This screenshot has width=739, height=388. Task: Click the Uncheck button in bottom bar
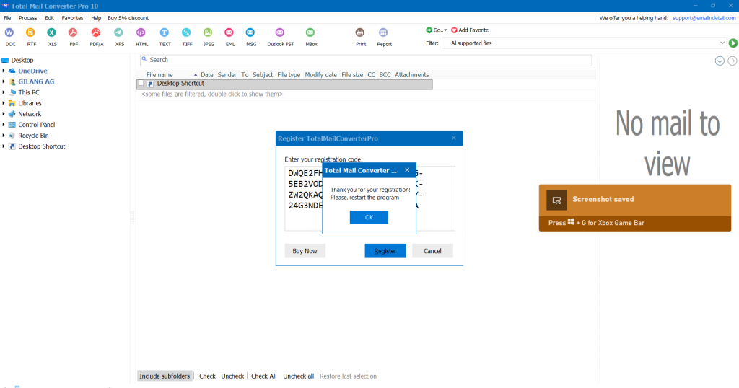[233, 376]
